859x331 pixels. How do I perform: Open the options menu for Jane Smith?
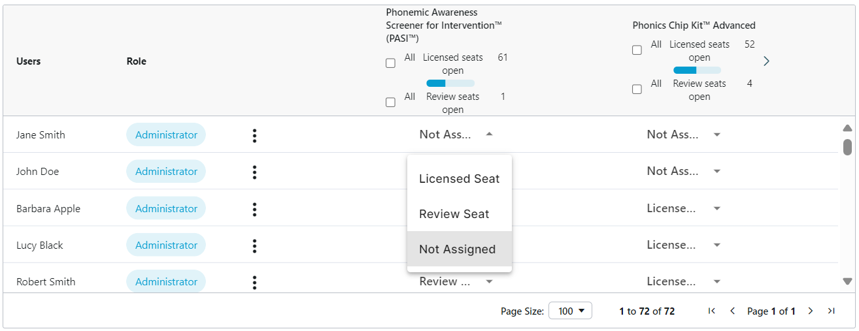pyautogui.click(x=254, y=135)
